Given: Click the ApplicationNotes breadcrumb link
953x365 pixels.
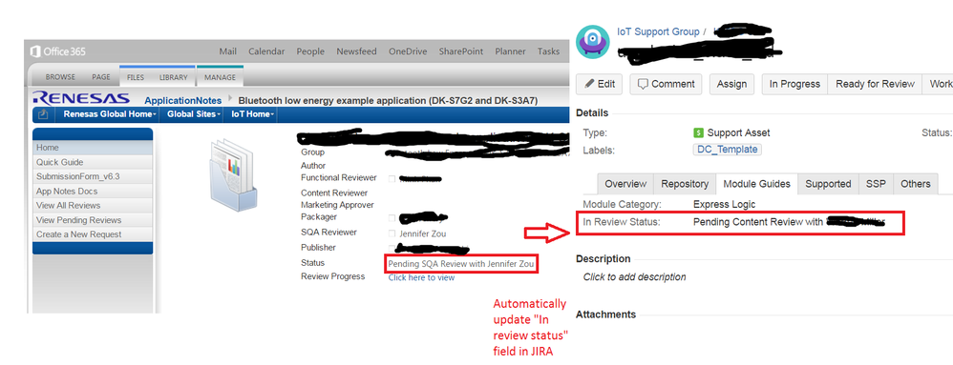Looking at the screenshot, I should [183, 101].
